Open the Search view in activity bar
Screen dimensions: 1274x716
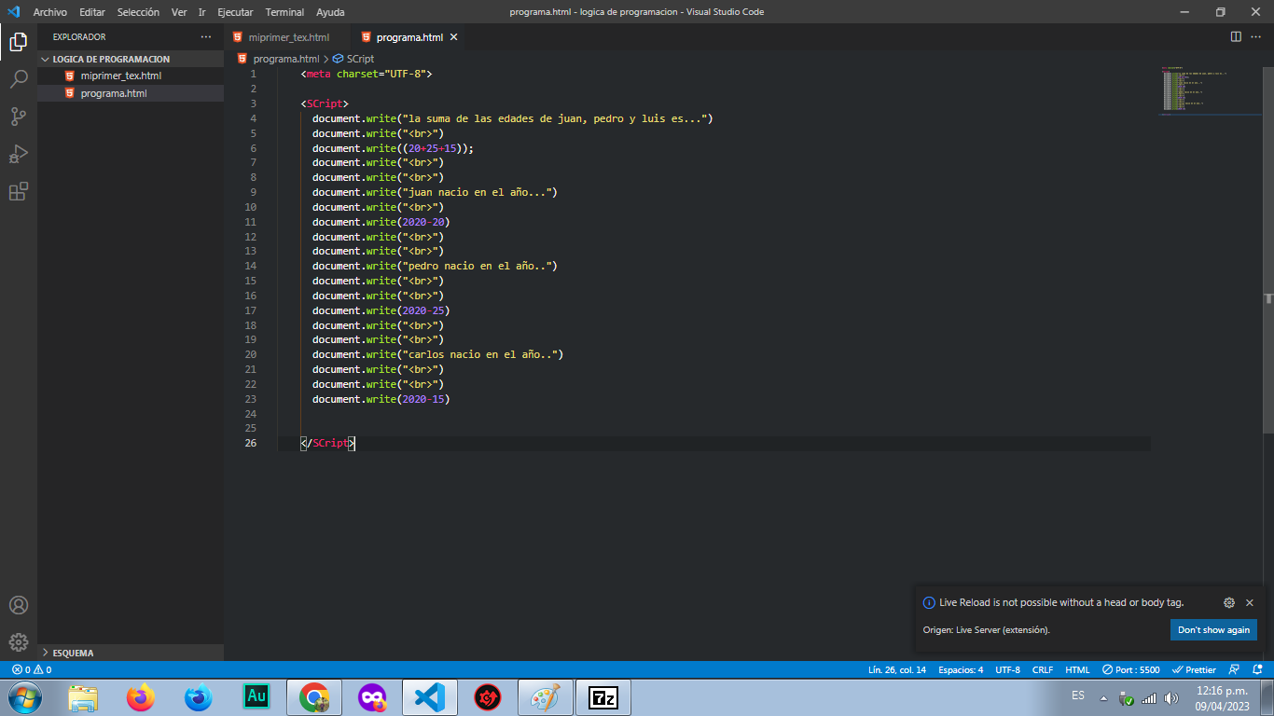click(x=19, y=79)
